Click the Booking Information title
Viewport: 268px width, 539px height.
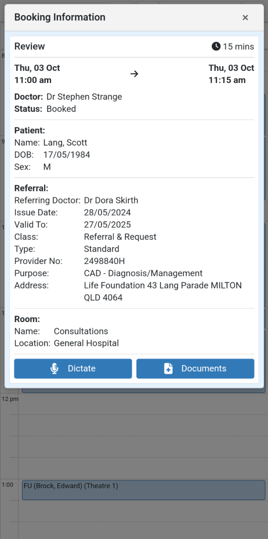point(60,17)
